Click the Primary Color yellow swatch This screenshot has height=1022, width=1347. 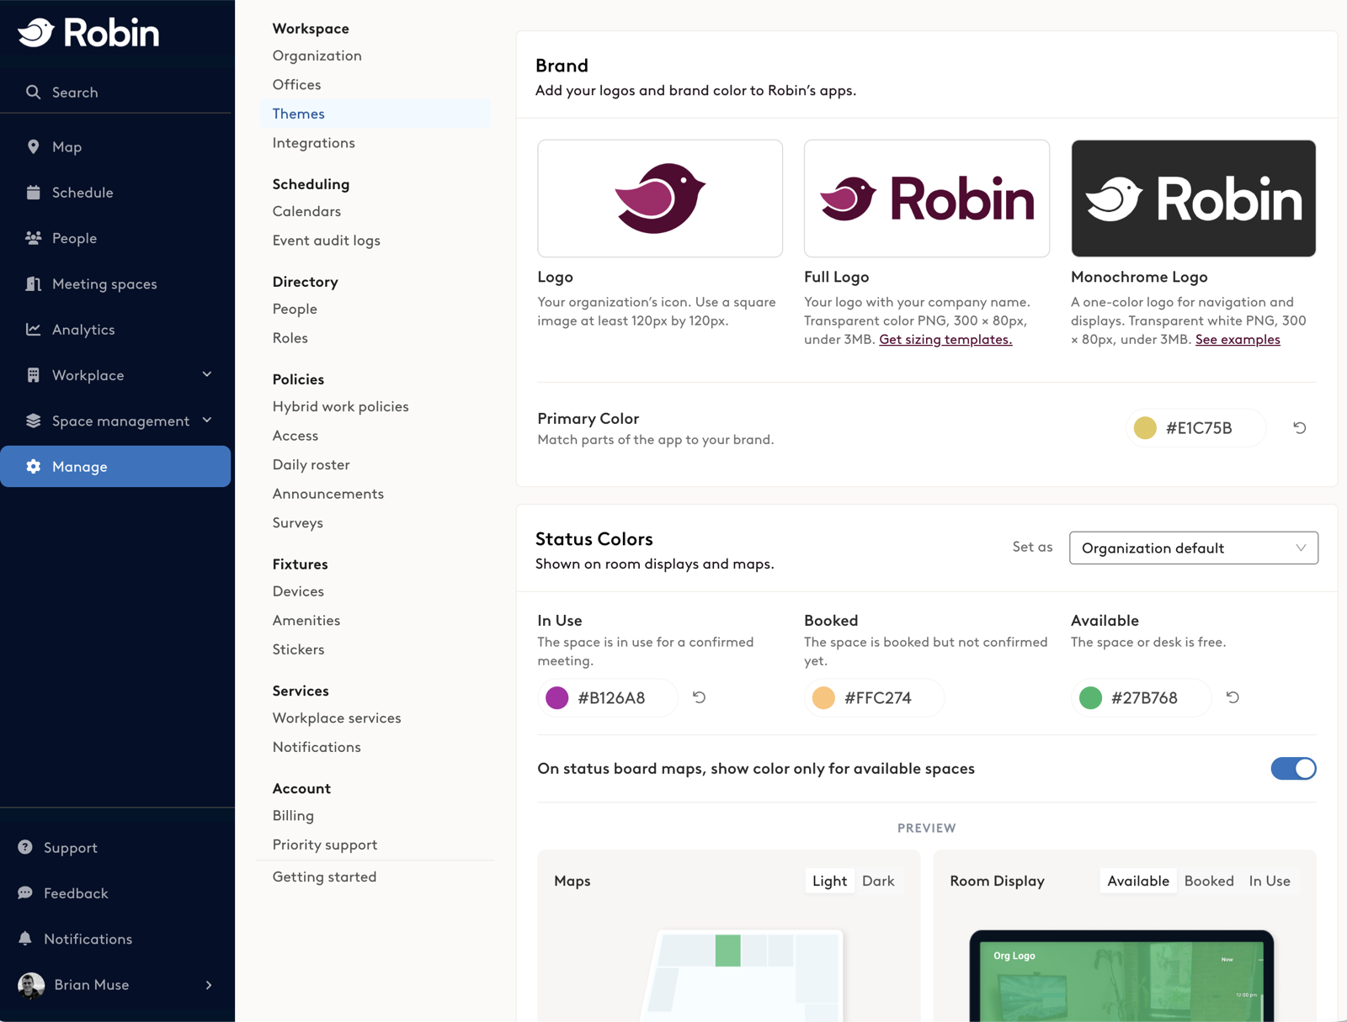1145,427
